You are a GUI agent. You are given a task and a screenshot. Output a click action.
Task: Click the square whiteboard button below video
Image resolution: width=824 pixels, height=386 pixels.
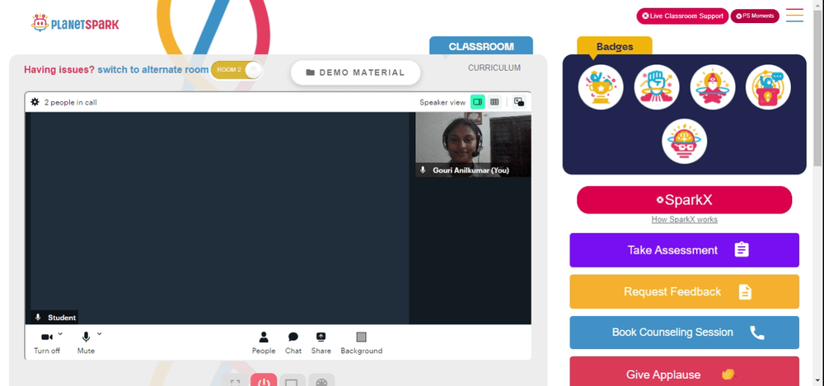click(x=293, y=380)
